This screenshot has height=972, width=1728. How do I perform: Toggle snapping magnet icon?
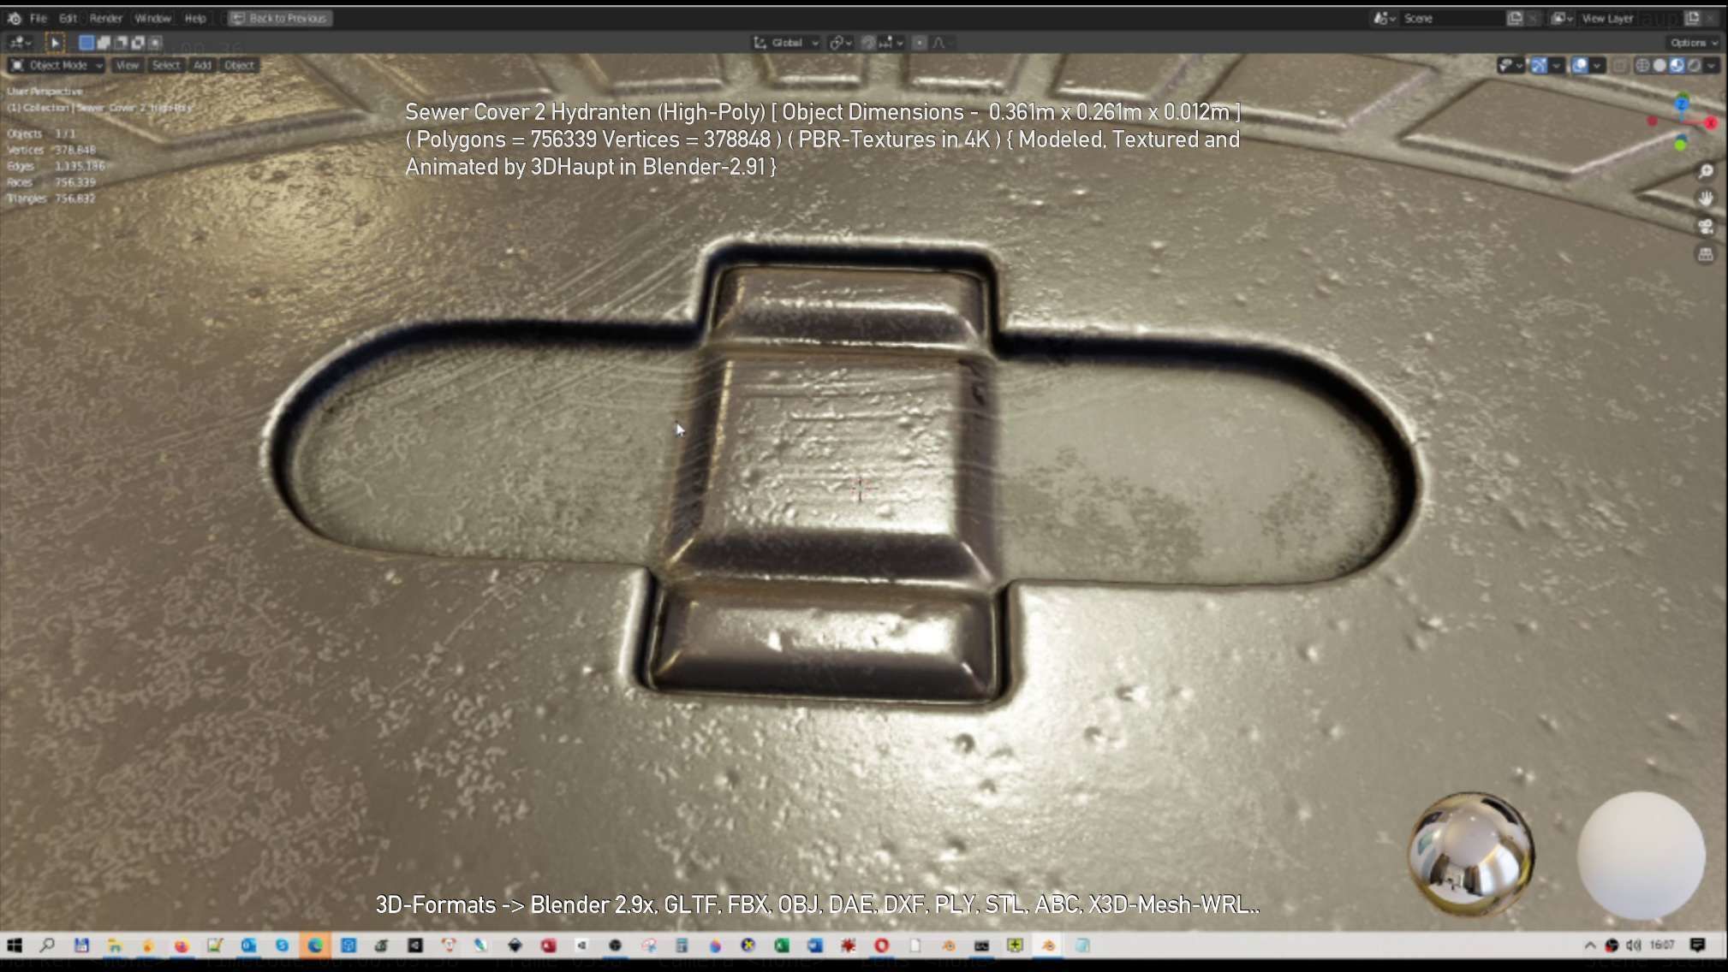[x=868, y=42]
